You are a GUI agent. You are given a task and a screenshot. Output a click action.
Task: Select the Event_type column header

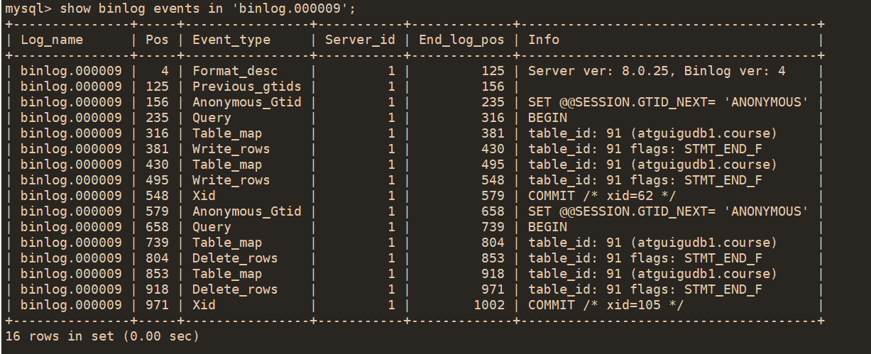(231, 40)
